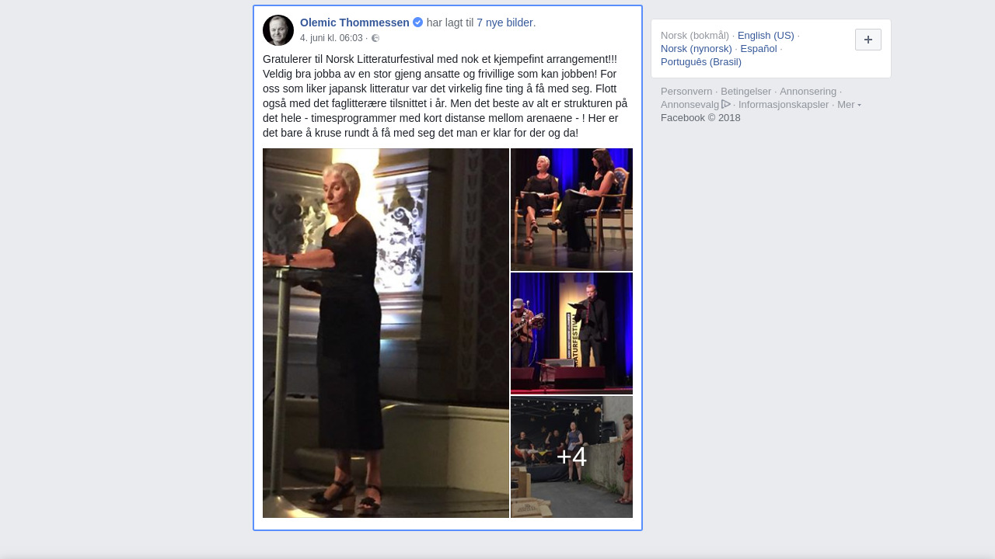Open the Betingelser footer link
995x559 pixels.
pos(746,92)
